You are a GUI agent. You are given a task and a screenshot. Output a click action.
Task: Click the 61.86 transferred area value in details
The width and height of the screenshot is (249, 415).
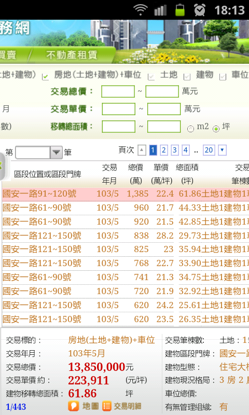click(x=82, y=394)
